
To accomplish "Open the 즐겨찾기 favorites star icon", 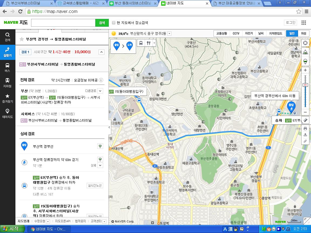I will (x=7, y=98).
